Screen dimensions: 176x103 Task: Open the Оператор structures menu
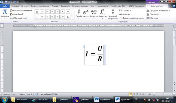[154, 14]
